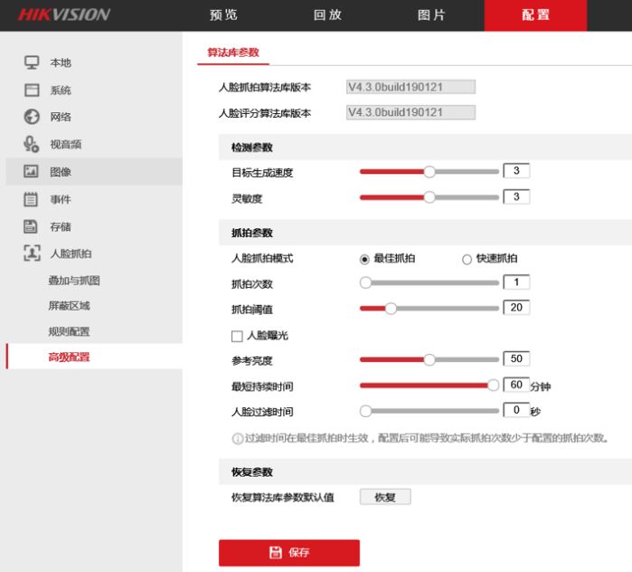Click the 本地 monitor icon in sidebar
Image resolution: width=632 pixels, height=572 pixels.
pyautogui.click(x=32, y=62)
